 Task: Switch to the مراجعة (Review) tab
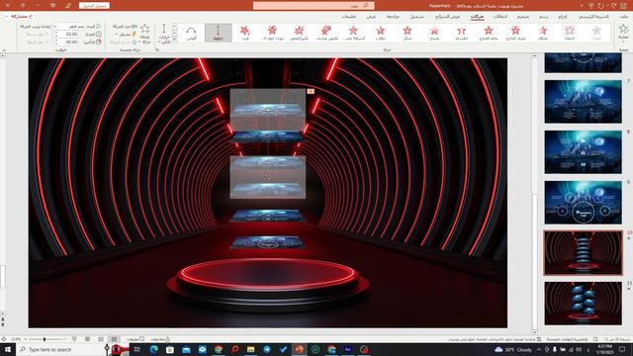point(393,17)
